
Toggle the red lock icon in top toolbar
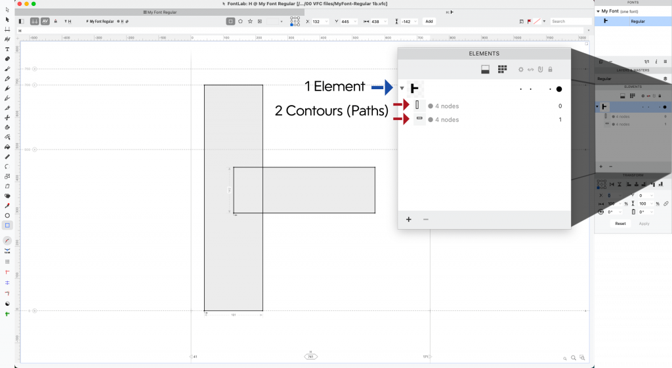[x=56, y=21]
